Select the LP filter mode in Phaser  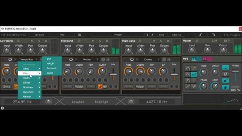click(x=100, y=87)
